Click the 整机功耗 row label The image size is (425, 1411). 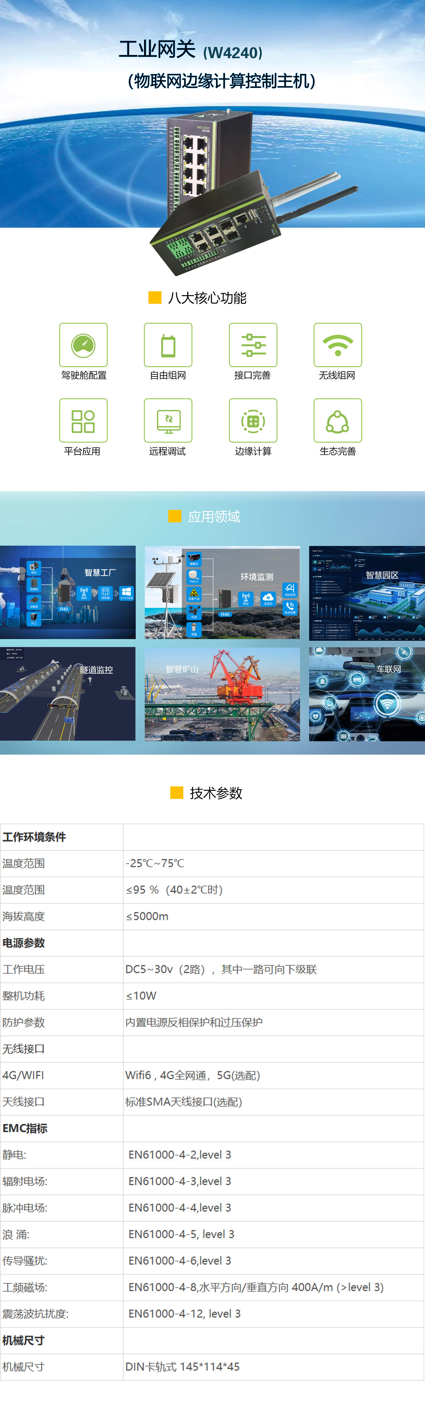pos(24,996)
